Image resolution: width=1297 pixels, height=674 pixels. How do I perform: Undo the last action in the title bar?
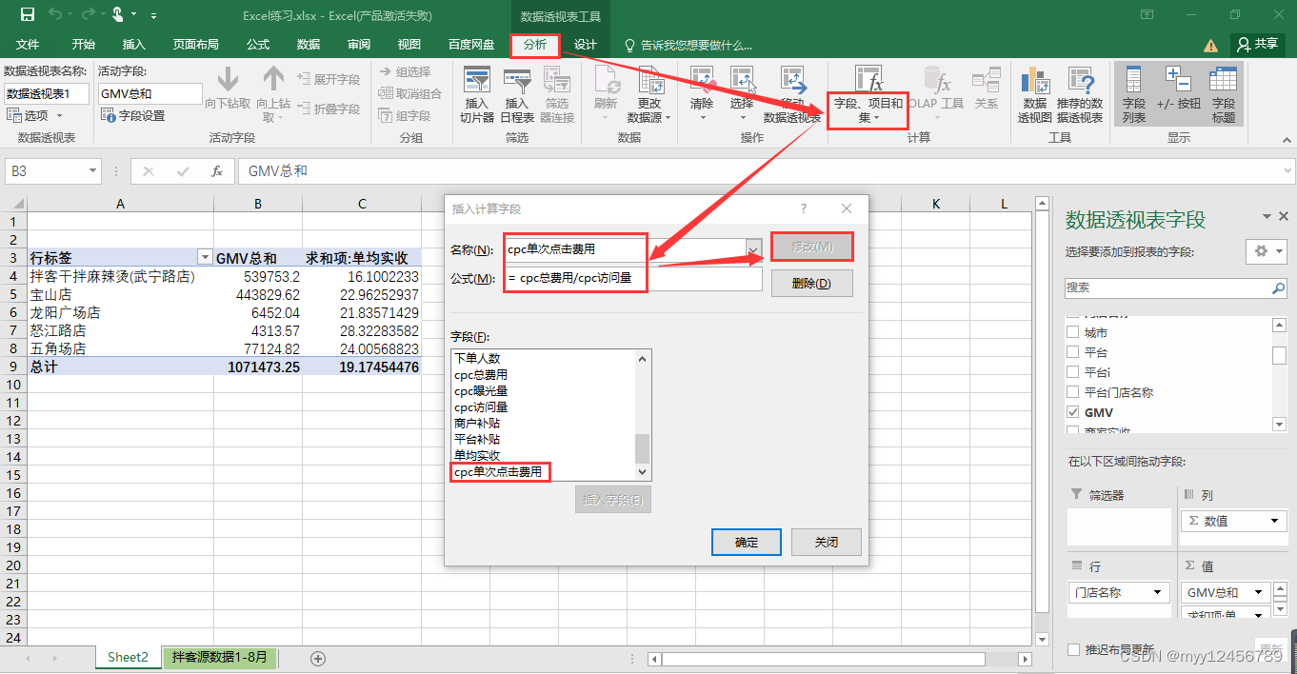click(x=55, y=14)
